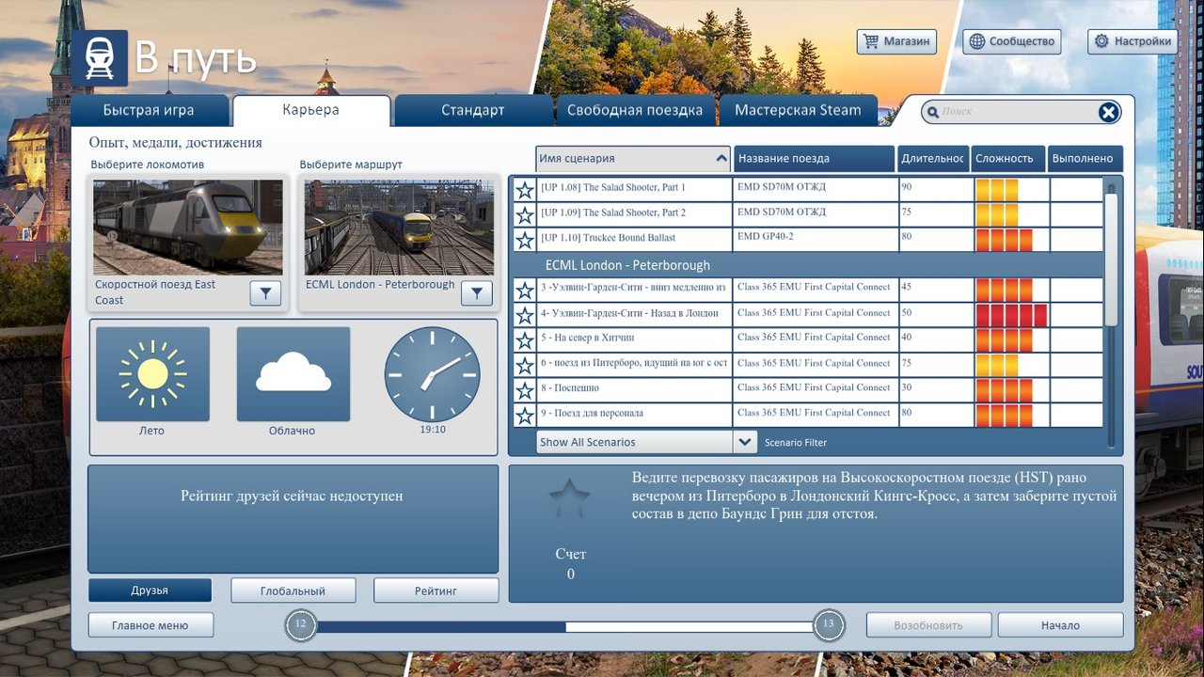The height and width of the screenshot is (677, 1204).
Task: Sort by Имя сценария column header
Action: (x=633, y=159)
